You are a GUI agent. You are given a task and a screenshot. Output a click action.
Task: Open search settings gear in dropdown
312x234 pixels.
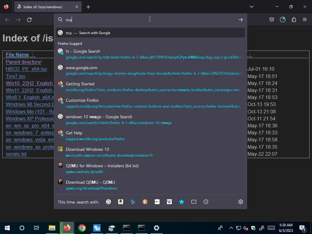click(x=241, y=202)
